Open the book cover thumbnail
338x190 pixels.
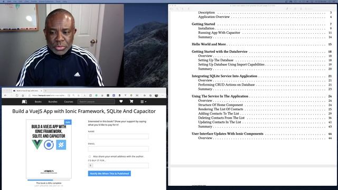(x=49, y=149)
